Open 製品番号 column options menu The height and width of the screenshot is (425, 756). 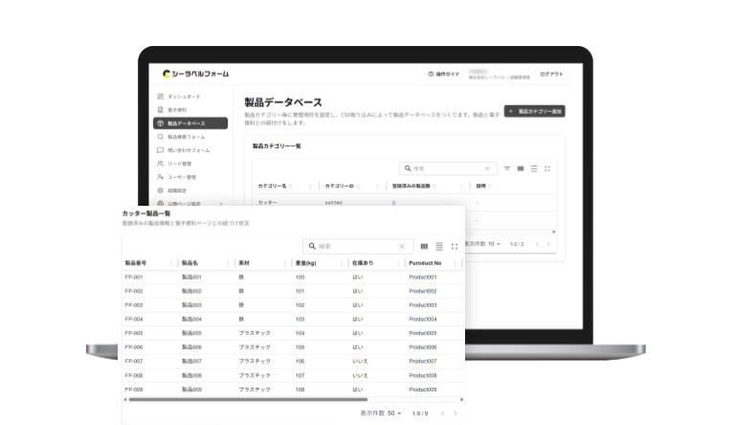pyautogui.click(x=171, y=263)
